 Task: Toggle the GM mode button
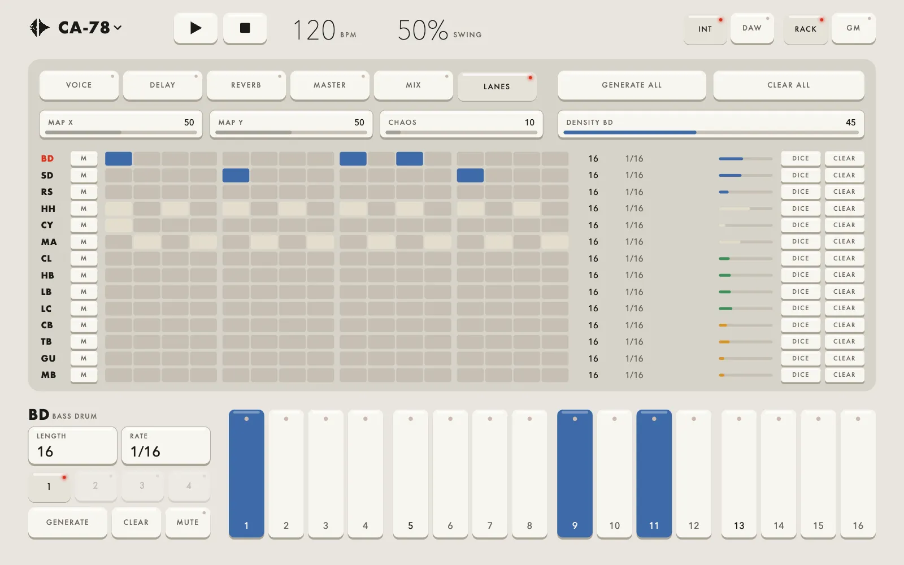[x=853, y=28]
